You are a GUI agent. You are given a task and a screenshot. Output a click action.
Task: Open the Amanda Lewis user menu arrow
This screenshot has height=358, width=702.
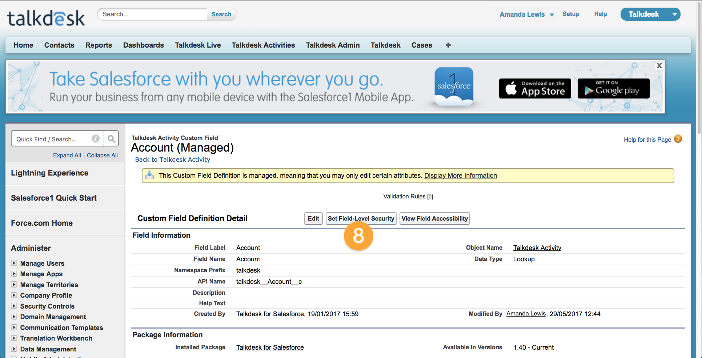pyautogui.click(x=552, y=15)
